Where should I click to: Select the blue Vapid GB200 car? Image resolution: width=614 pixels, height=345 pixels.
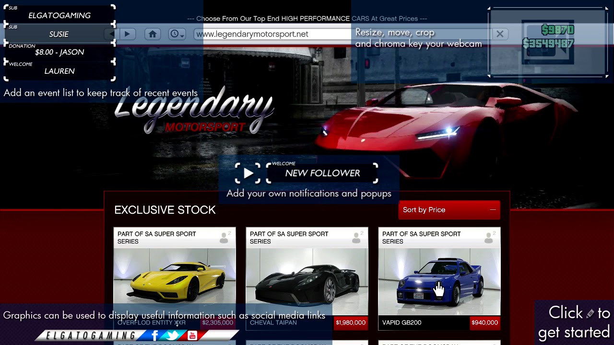(x=439, y=278)
